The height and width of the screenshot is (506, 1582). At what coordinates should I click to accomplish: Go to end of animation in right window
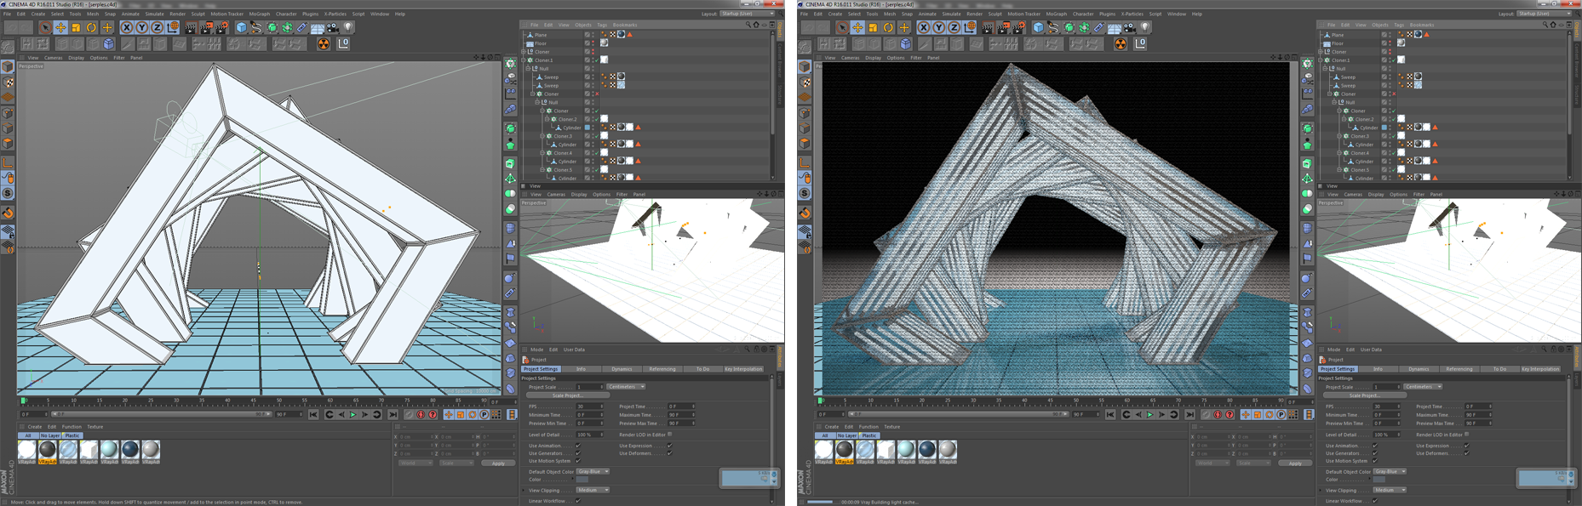tap(1189, 414)
